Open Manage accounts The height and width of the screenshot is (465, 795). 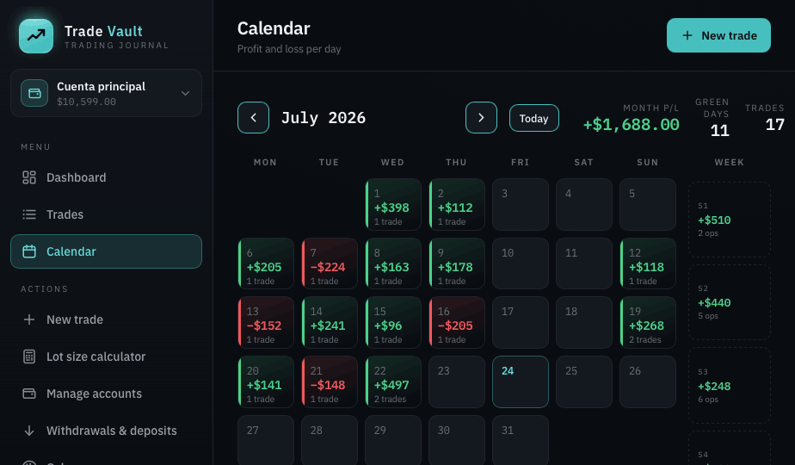(x=106, y=394)
